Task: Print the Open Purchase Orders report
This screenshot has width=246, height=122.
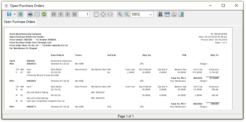Action: (x=30, y=14)
